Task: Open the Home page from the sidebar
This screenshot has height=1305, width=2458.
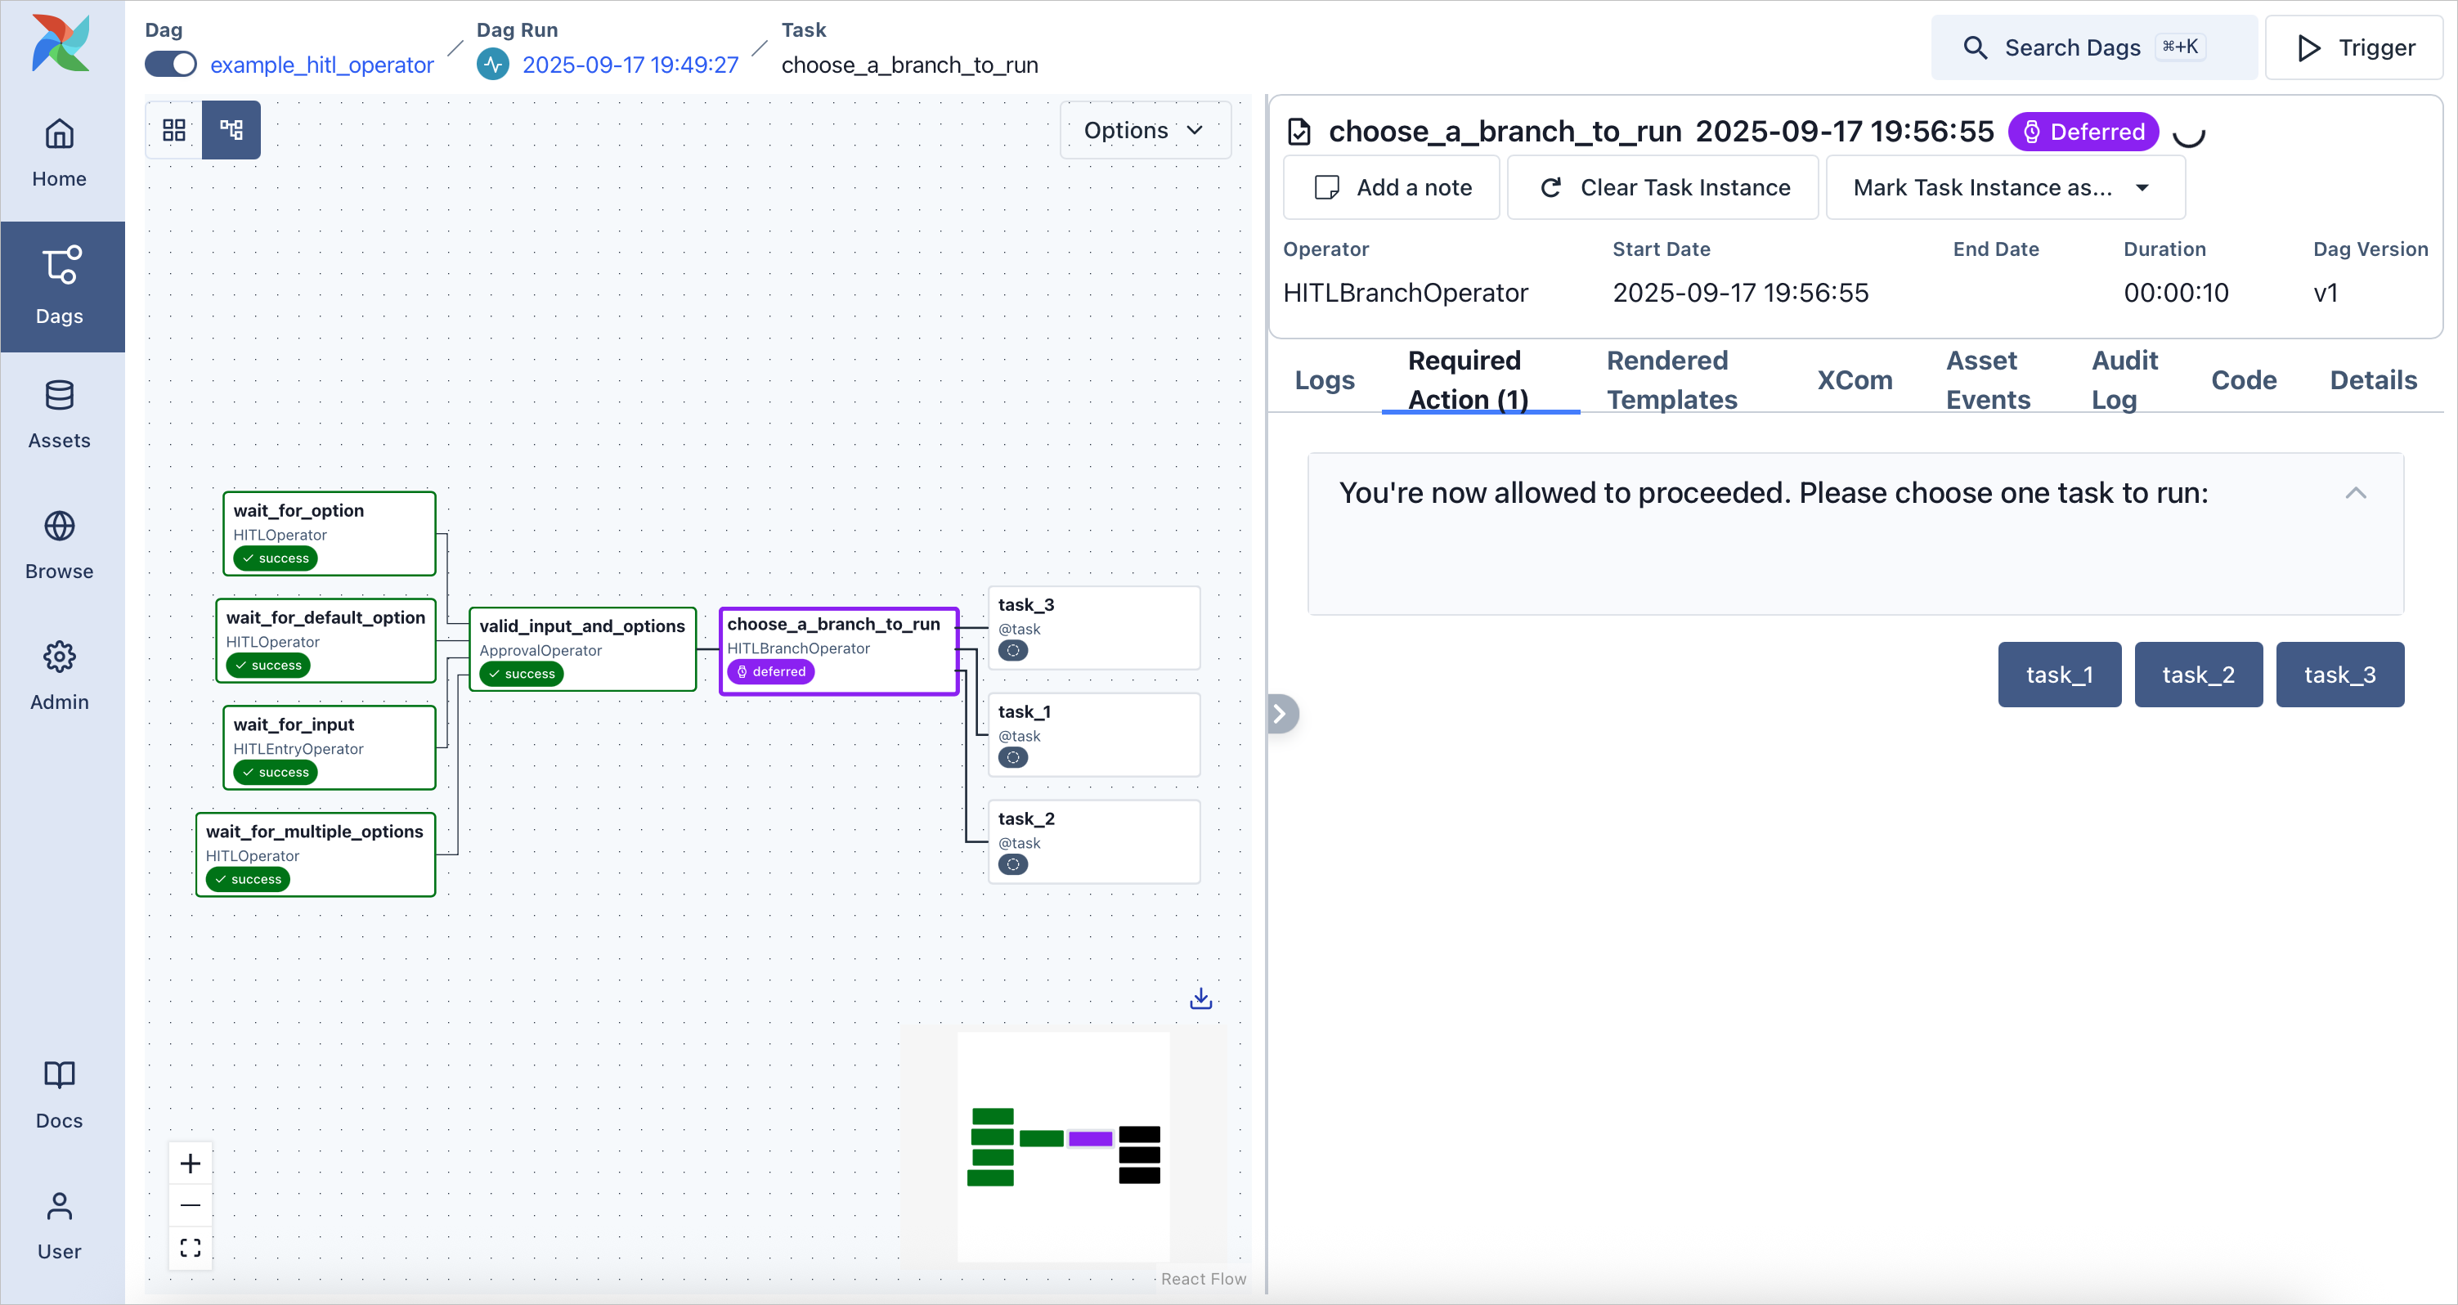Action: pyautogui.click(x=59, y=153)
